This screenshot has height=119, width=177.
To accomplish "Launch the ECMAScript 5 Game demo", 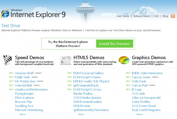I will click(x=87, y=77).
